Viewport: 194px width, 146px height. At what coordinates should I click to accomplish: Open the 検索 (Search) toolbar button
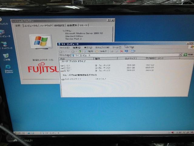point(89,51)
